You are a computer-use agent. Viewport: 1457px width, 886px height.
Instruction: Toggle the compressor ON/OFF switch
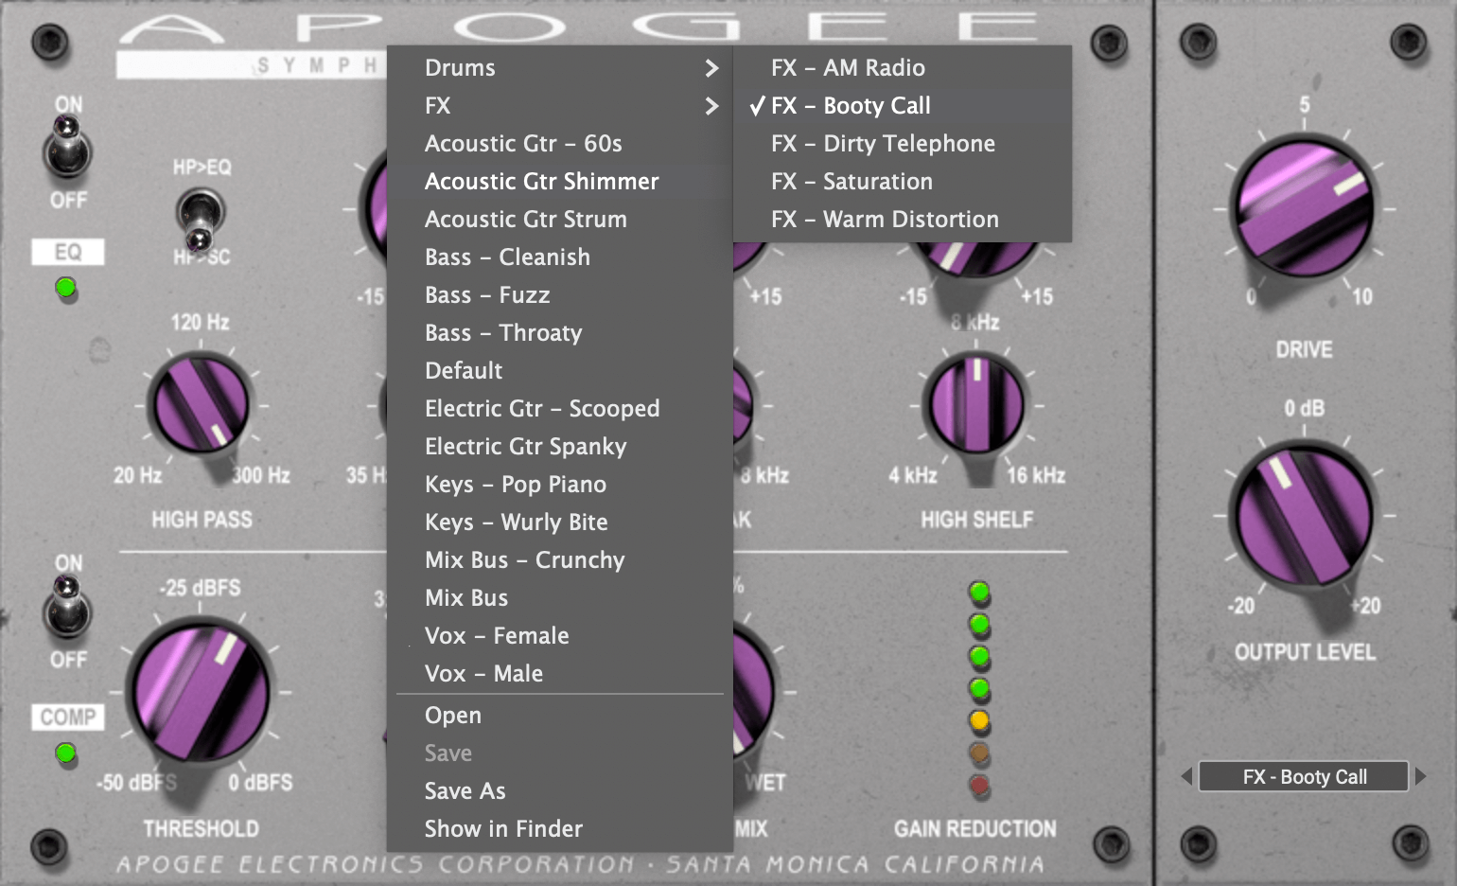(x=67, y=606)
